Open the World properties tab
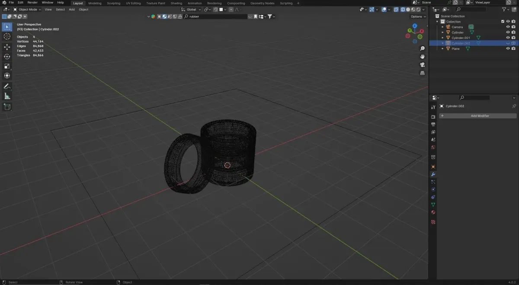This screenshot has width=519, height=285. click(x=433, y=147)
